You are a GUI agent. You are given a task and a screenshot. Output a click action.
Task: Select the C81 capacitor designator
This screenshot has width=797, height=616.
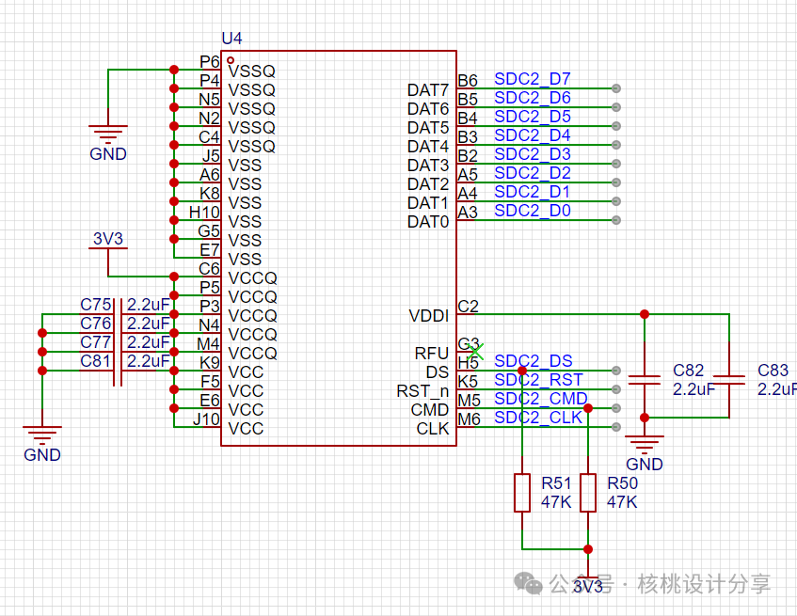(96, 360)
